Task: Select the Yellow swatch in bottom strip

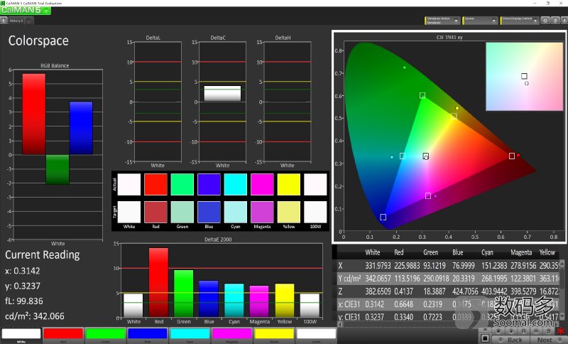Action: pyautogui.click(x=273, y=334)
